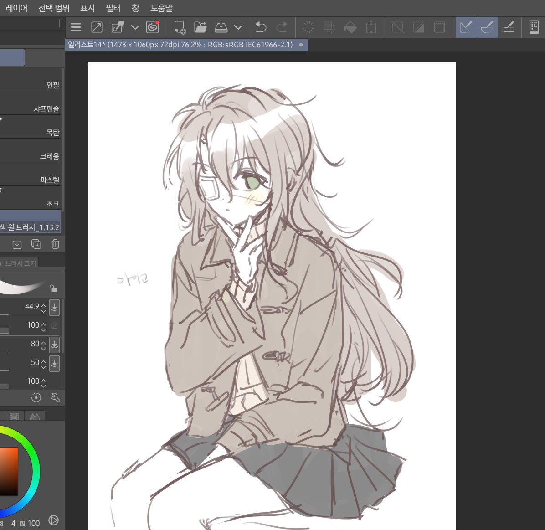This screenshot has height=530, width=545.
Task: Click the fit-canvas-to-screen icon
Action: (x=97, y=27)
